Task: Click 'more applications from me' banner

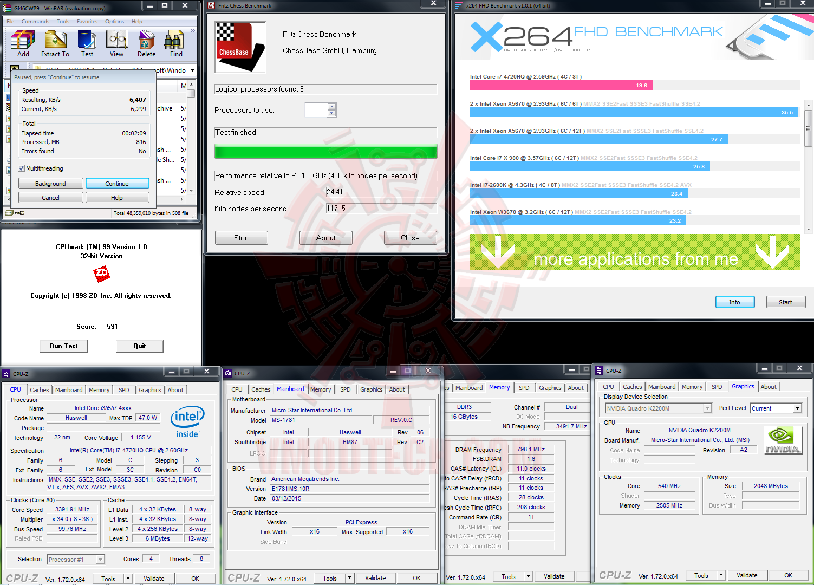Action: pos(635,252)
